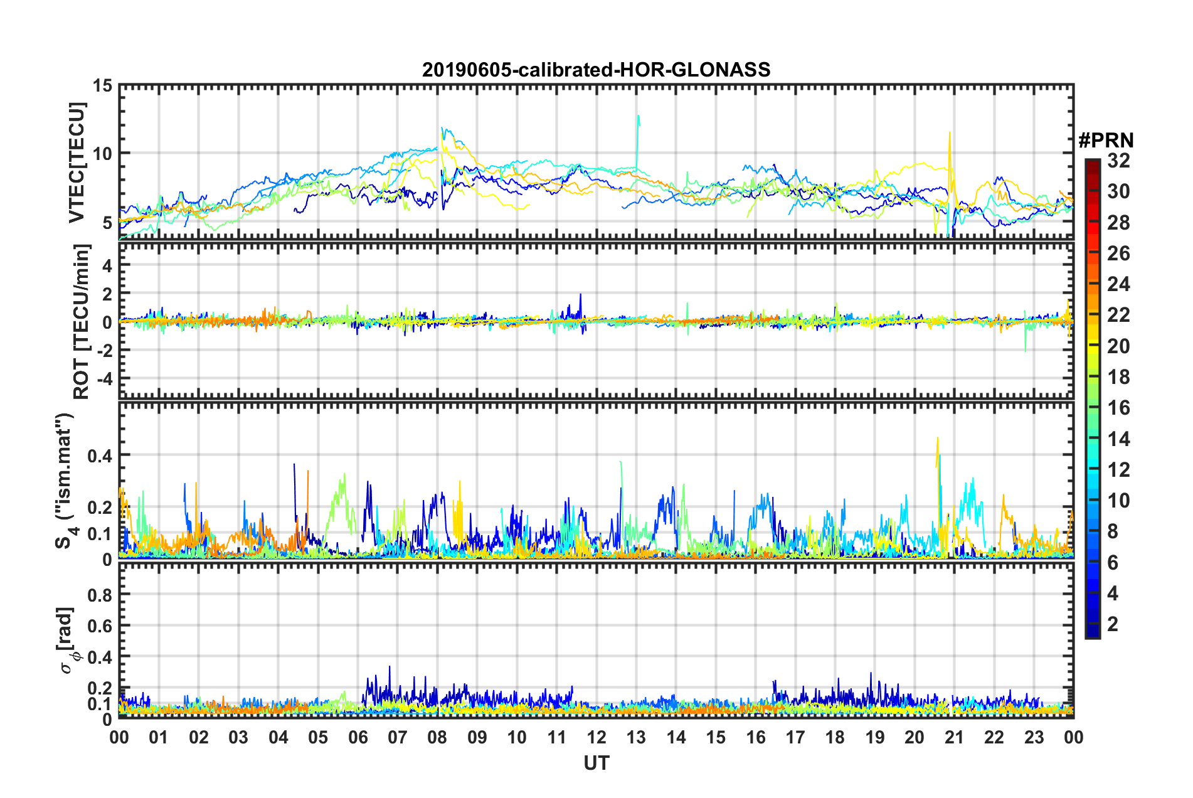
Task: Click the UT axis hour label "11"
Action: point(557,738)
